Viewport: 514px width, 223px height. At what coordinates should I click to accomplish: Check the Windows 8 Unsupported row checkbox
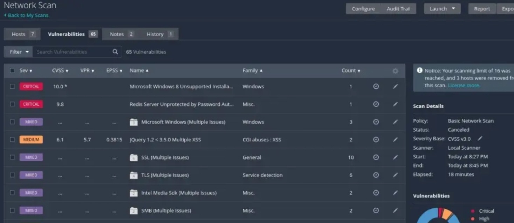(x=13, y=86)
